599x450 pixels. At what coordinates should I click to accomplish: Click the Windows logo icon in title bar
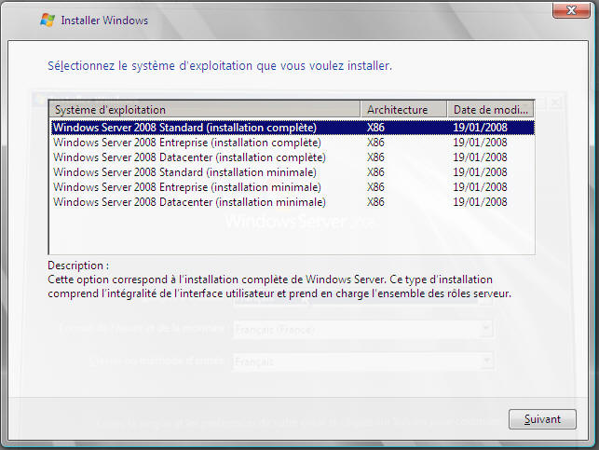point(47,20)
